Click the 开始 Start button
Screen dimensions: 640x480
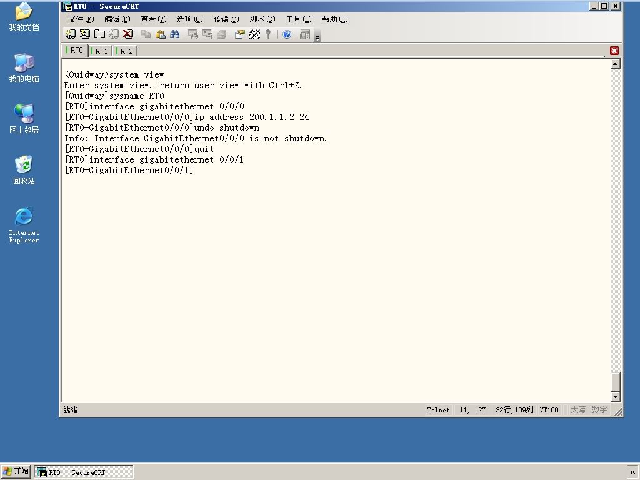coord(16,471)
